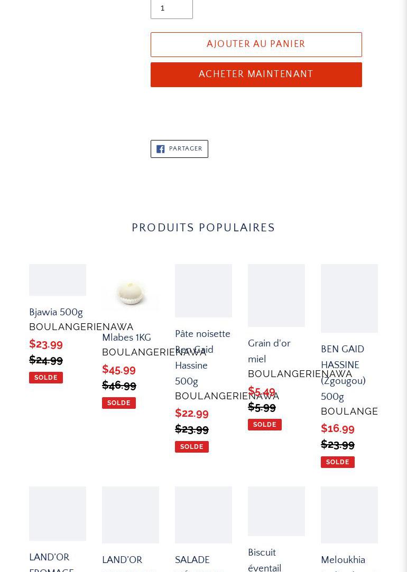This screenshot has height=572, width=407.
Task: Open the Grain d'or miel product
Action: (x=269, y=351)
